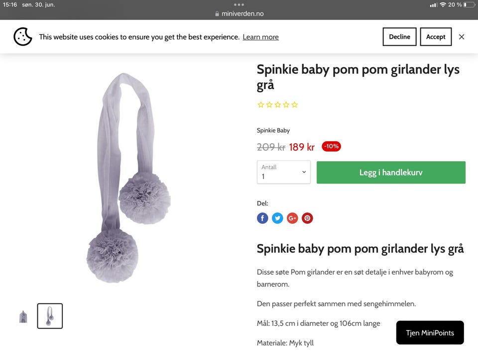Click the chevron in the Antall selector
The image size is (478, 358).
tap(304, 172)
